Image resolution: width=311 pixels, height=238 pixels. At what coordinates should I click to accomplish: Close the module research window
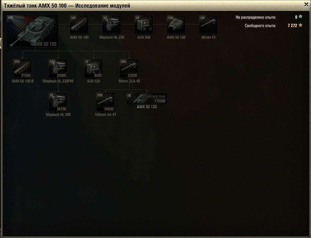[x=306, y=5]
